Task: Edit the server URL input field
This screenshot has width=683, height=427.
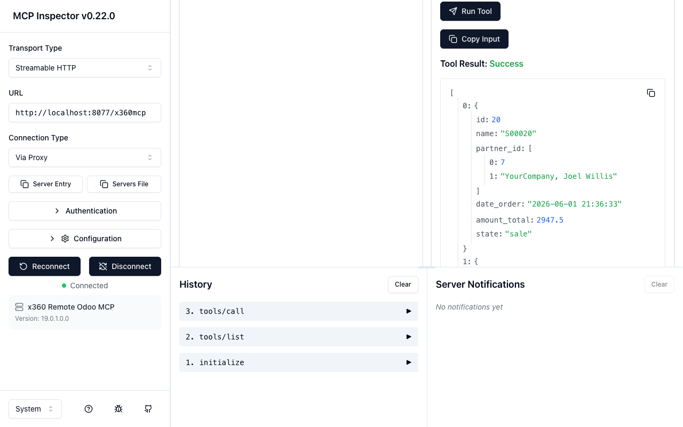Action: point(85,113)
